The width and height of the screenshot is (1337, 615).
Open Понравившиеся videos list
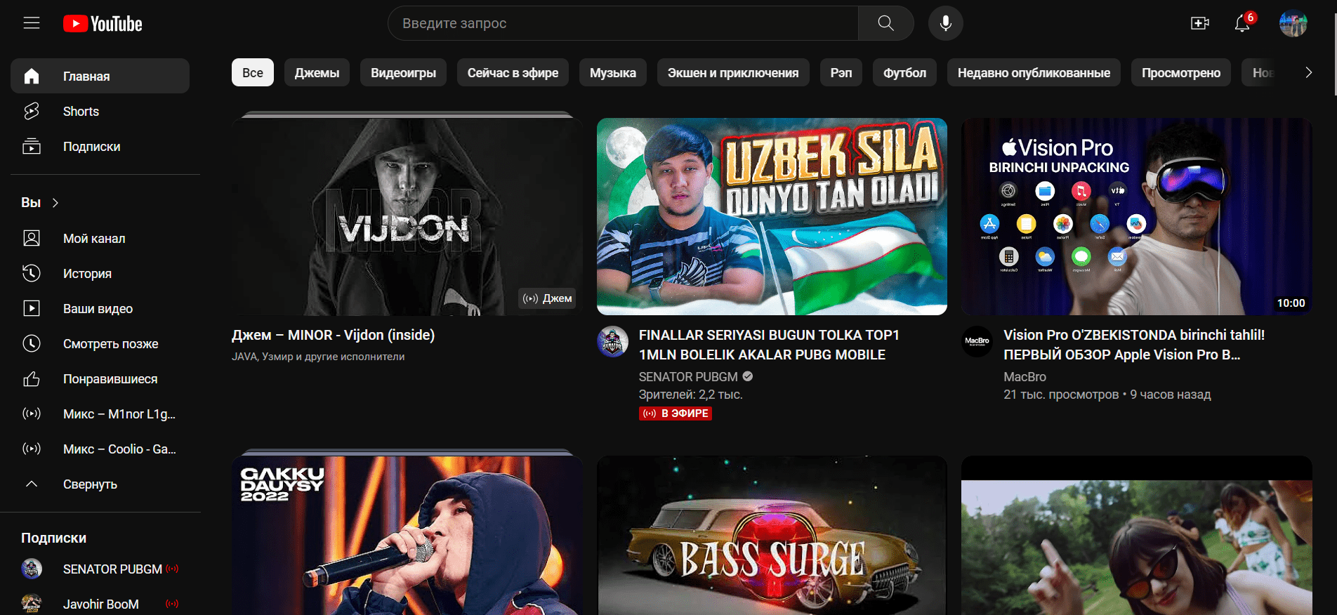100,378
